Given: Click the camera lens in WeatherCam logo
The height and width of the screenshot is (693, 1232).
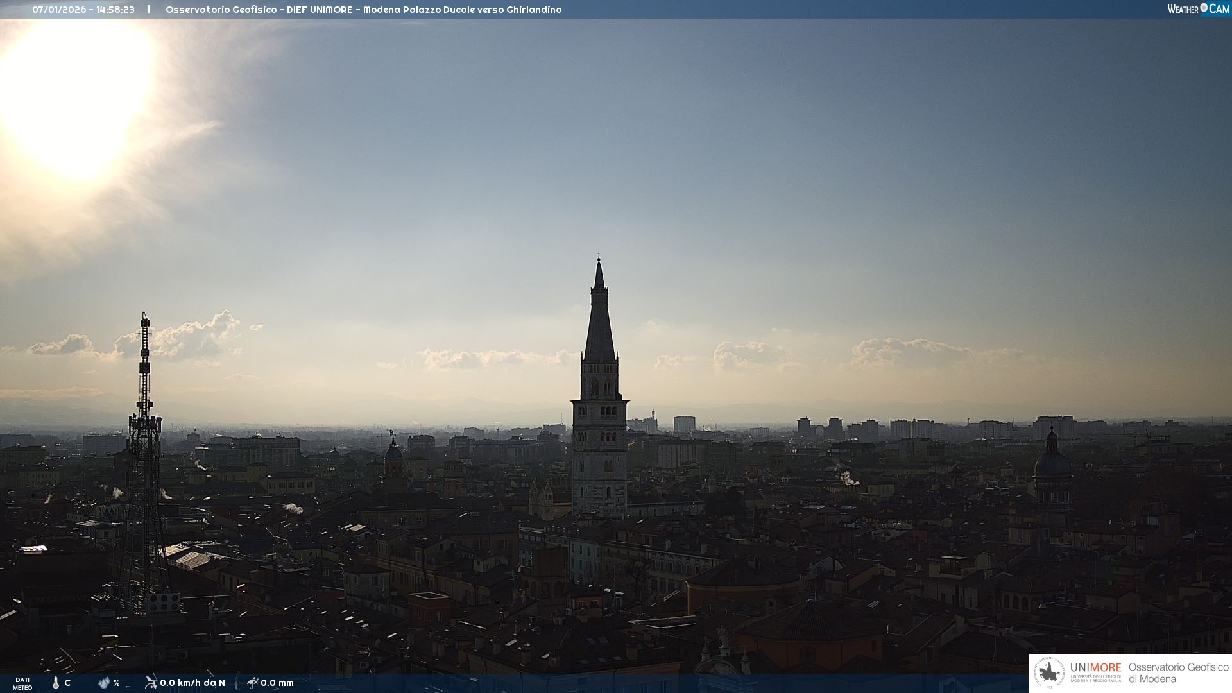Looking at the screenshot, I should pos(1204,8).
